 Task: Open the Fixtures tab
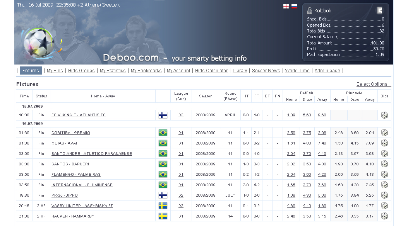(x=31, y=71)
